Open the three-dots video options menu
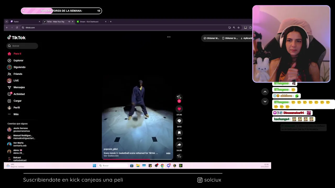Image resolution: width=335 pixels, height=188 pixels. 169,37
